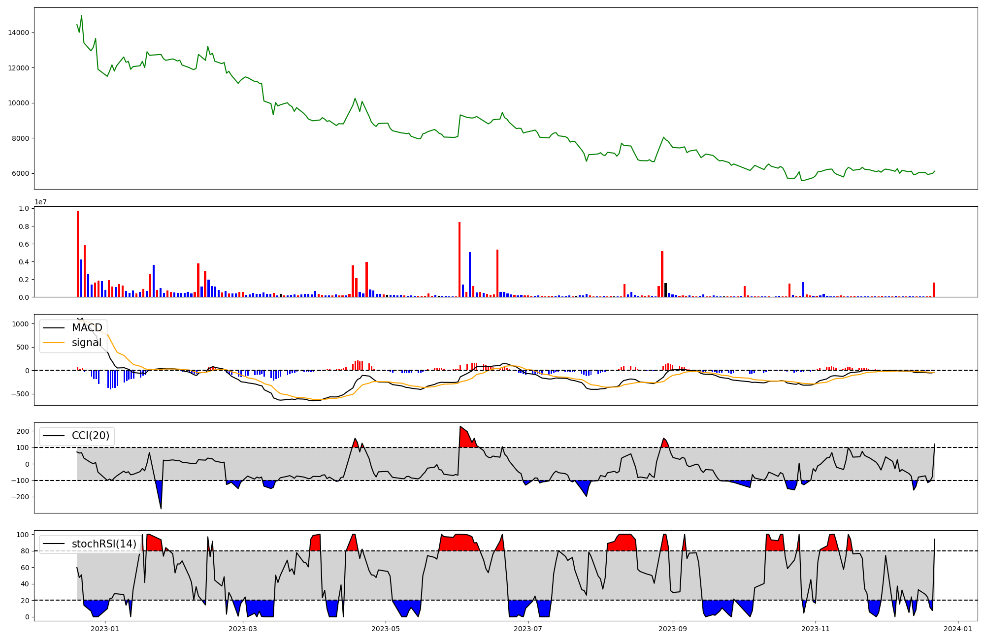
Task: Select the stochRSI(14) legend box
Action: 90,544
